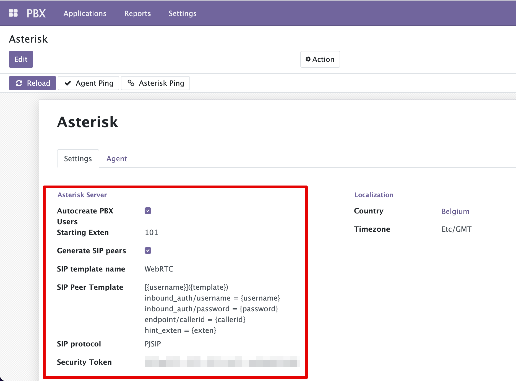This screenshot has width=516, height=381.
Task: Select the Settings form tab
Action: coord(78,159)
